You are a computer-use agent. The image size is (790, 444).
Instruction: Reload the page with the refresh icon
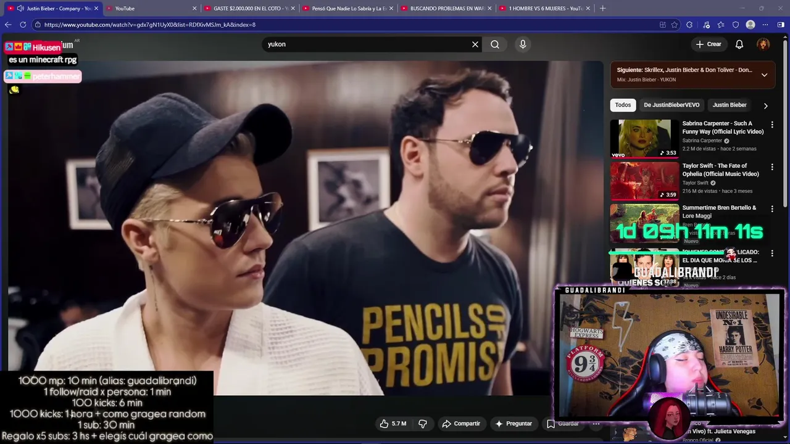tap(23, 25)
